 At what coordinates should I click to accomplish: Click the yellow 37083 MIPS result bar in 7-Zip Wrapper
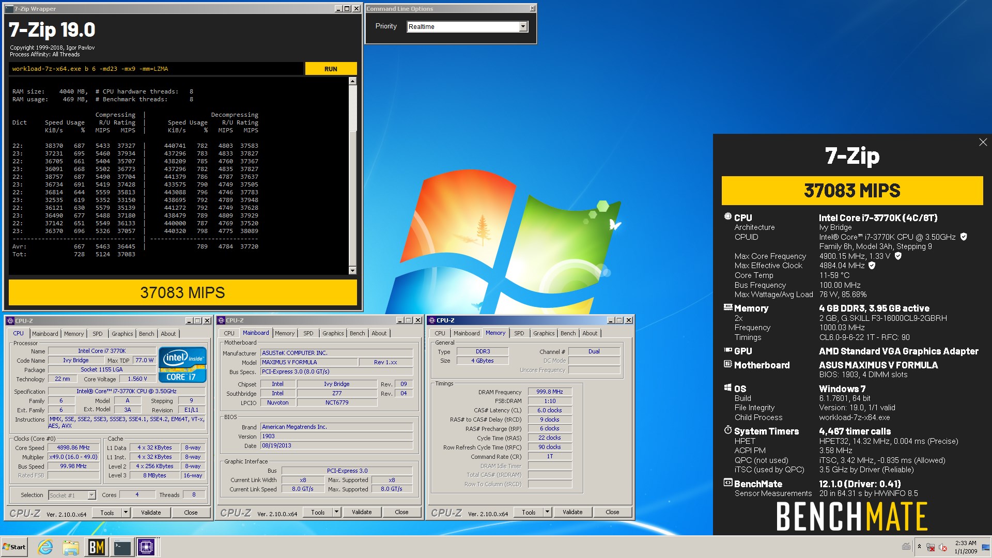tap(182, 292)
